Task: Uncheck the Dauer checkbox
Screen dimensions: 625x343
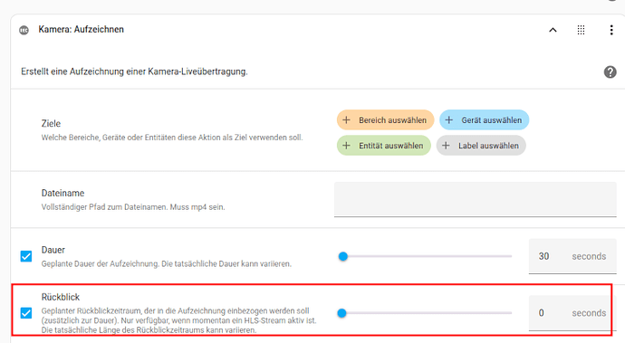Action: coord(26,256)
